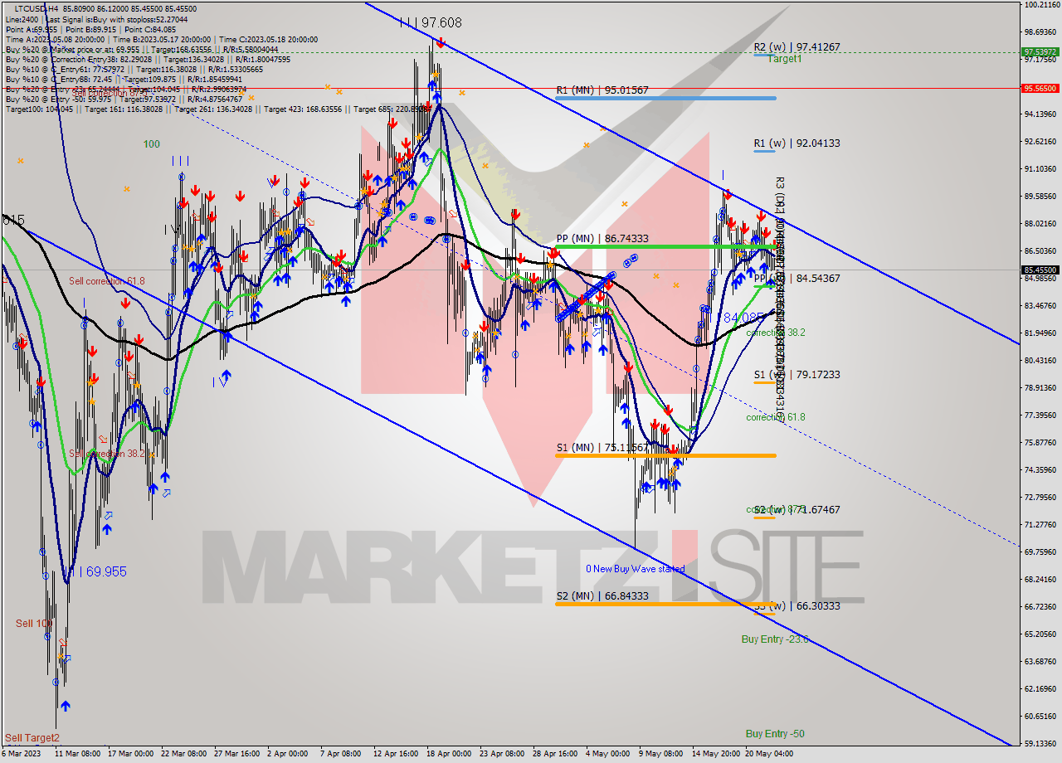Click the 80.43160 price scale value
This screenshot has width=1062, height=763.
pyautogui.click(x=1040, y=360)
